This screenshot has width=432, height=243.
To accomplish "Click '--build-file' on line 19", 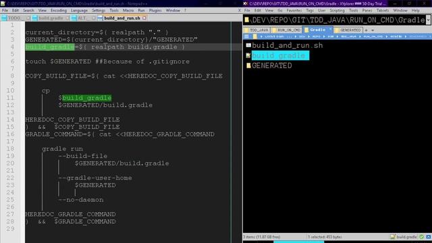I will pyautogui.click(x=82, y=156).
